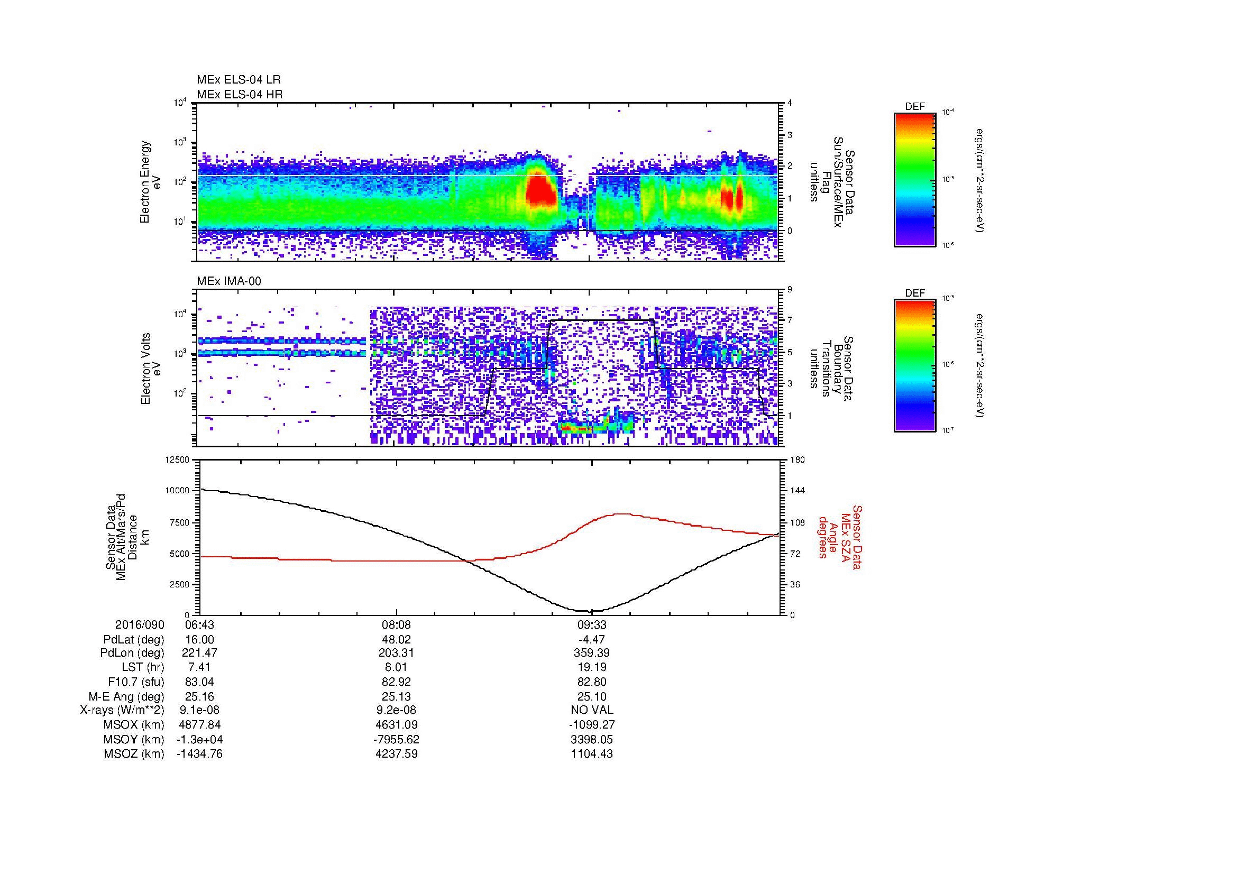Click the 'Sun/Surface/MEx Flag' axis label

[832, 182]
